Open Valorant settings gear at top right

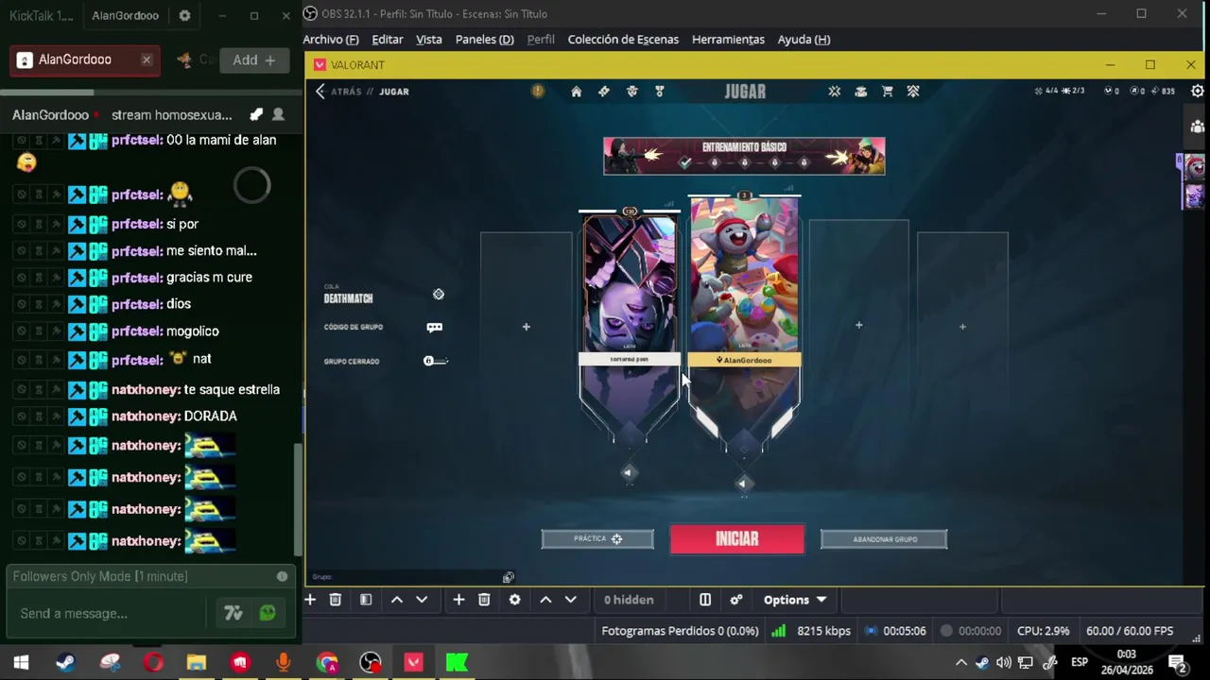click(x=1197, y=92)
